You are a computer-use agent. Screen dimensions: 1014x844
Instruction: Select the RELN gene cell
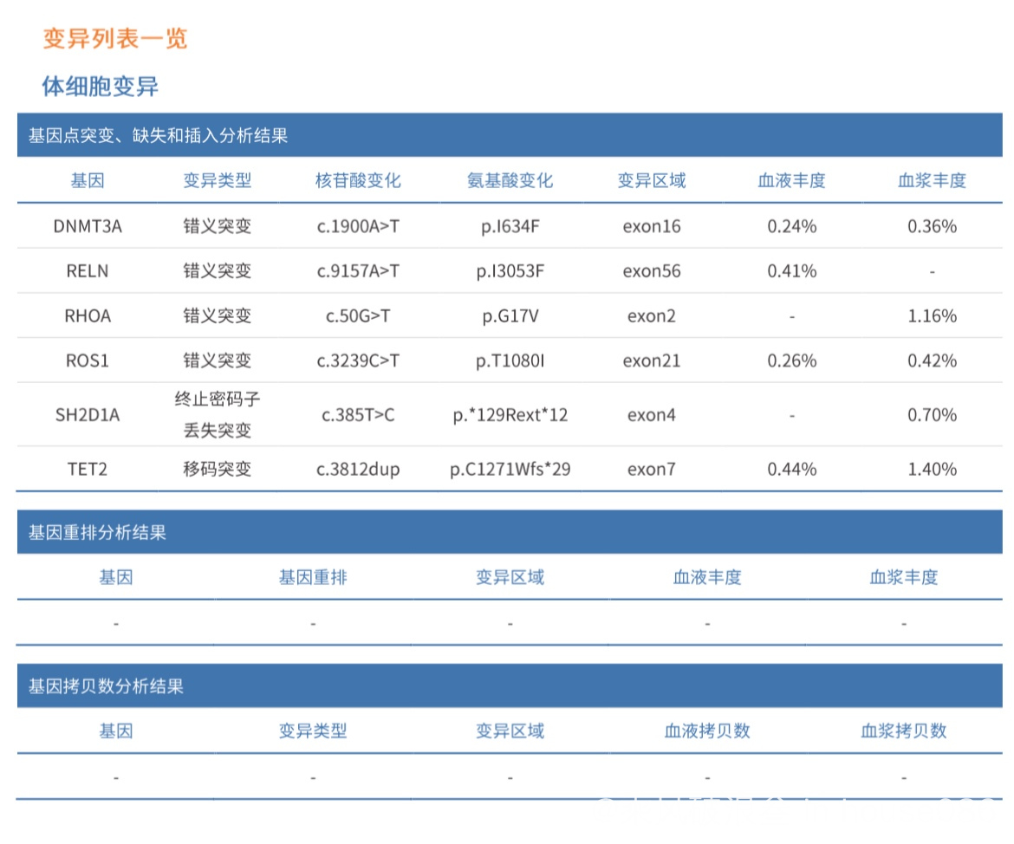pyautogui.click(x=88, y=271)
